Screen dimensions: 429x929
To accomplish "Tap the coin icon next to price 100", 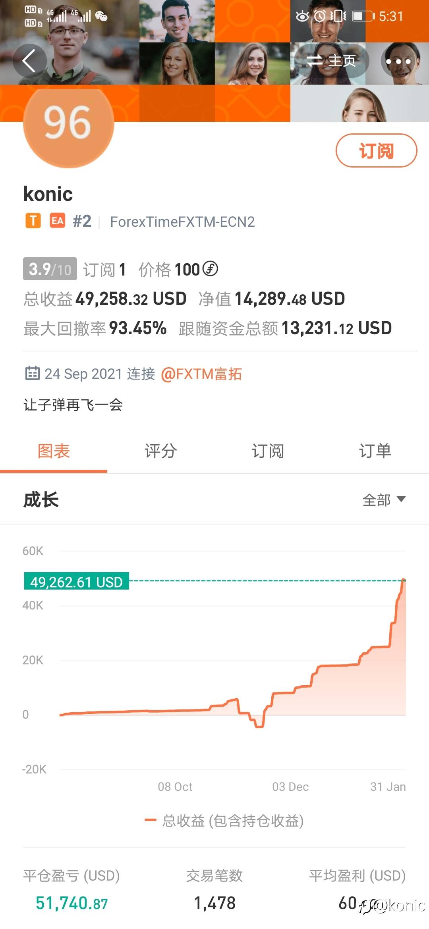I will (x=210, y=269).
